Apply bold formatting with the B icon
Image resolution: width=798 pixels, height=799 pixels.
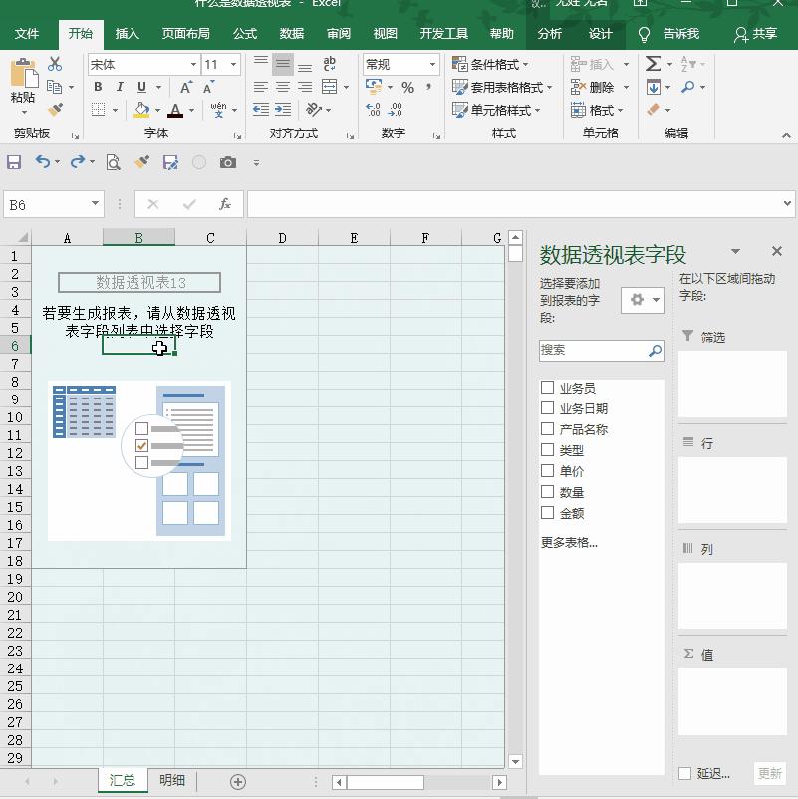click(x=97, y=88)
